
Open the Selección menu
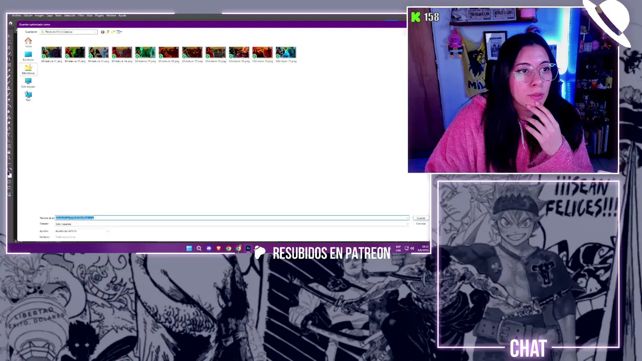tap(70, 16)
